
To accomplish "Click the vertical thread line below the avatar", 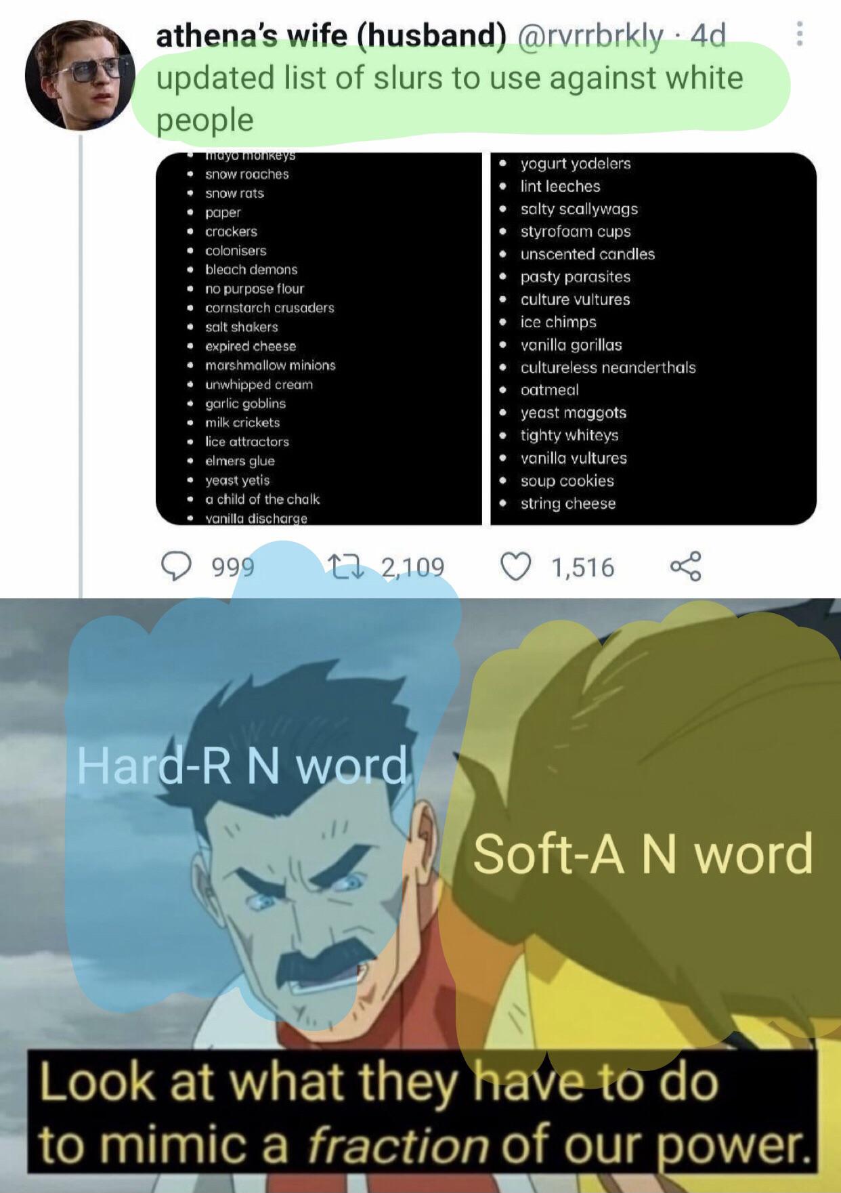I will (x=81, y=366).
